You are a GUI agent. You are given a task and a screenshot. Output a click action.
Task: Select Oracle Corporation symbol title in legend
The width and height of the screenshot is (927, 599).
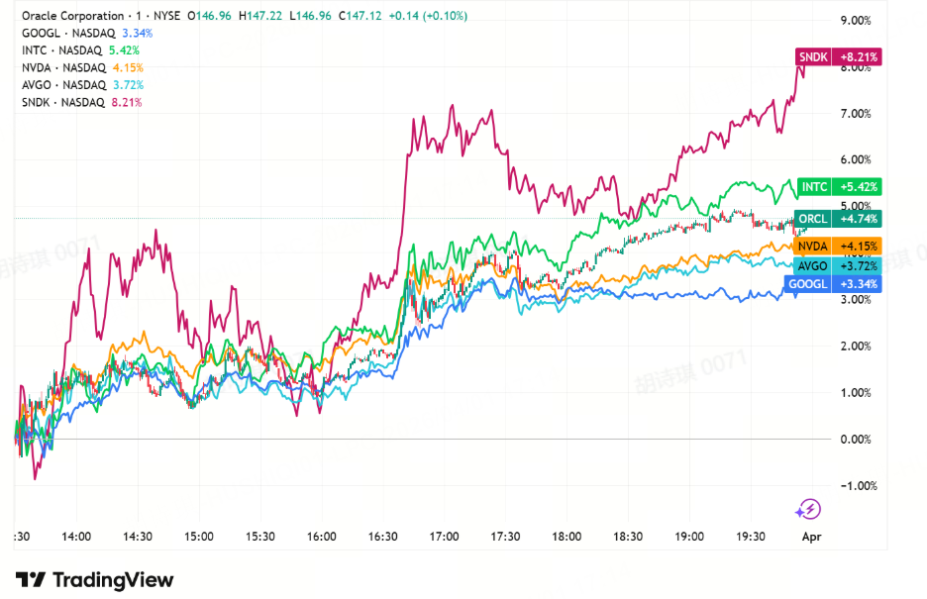click(71, 17)
